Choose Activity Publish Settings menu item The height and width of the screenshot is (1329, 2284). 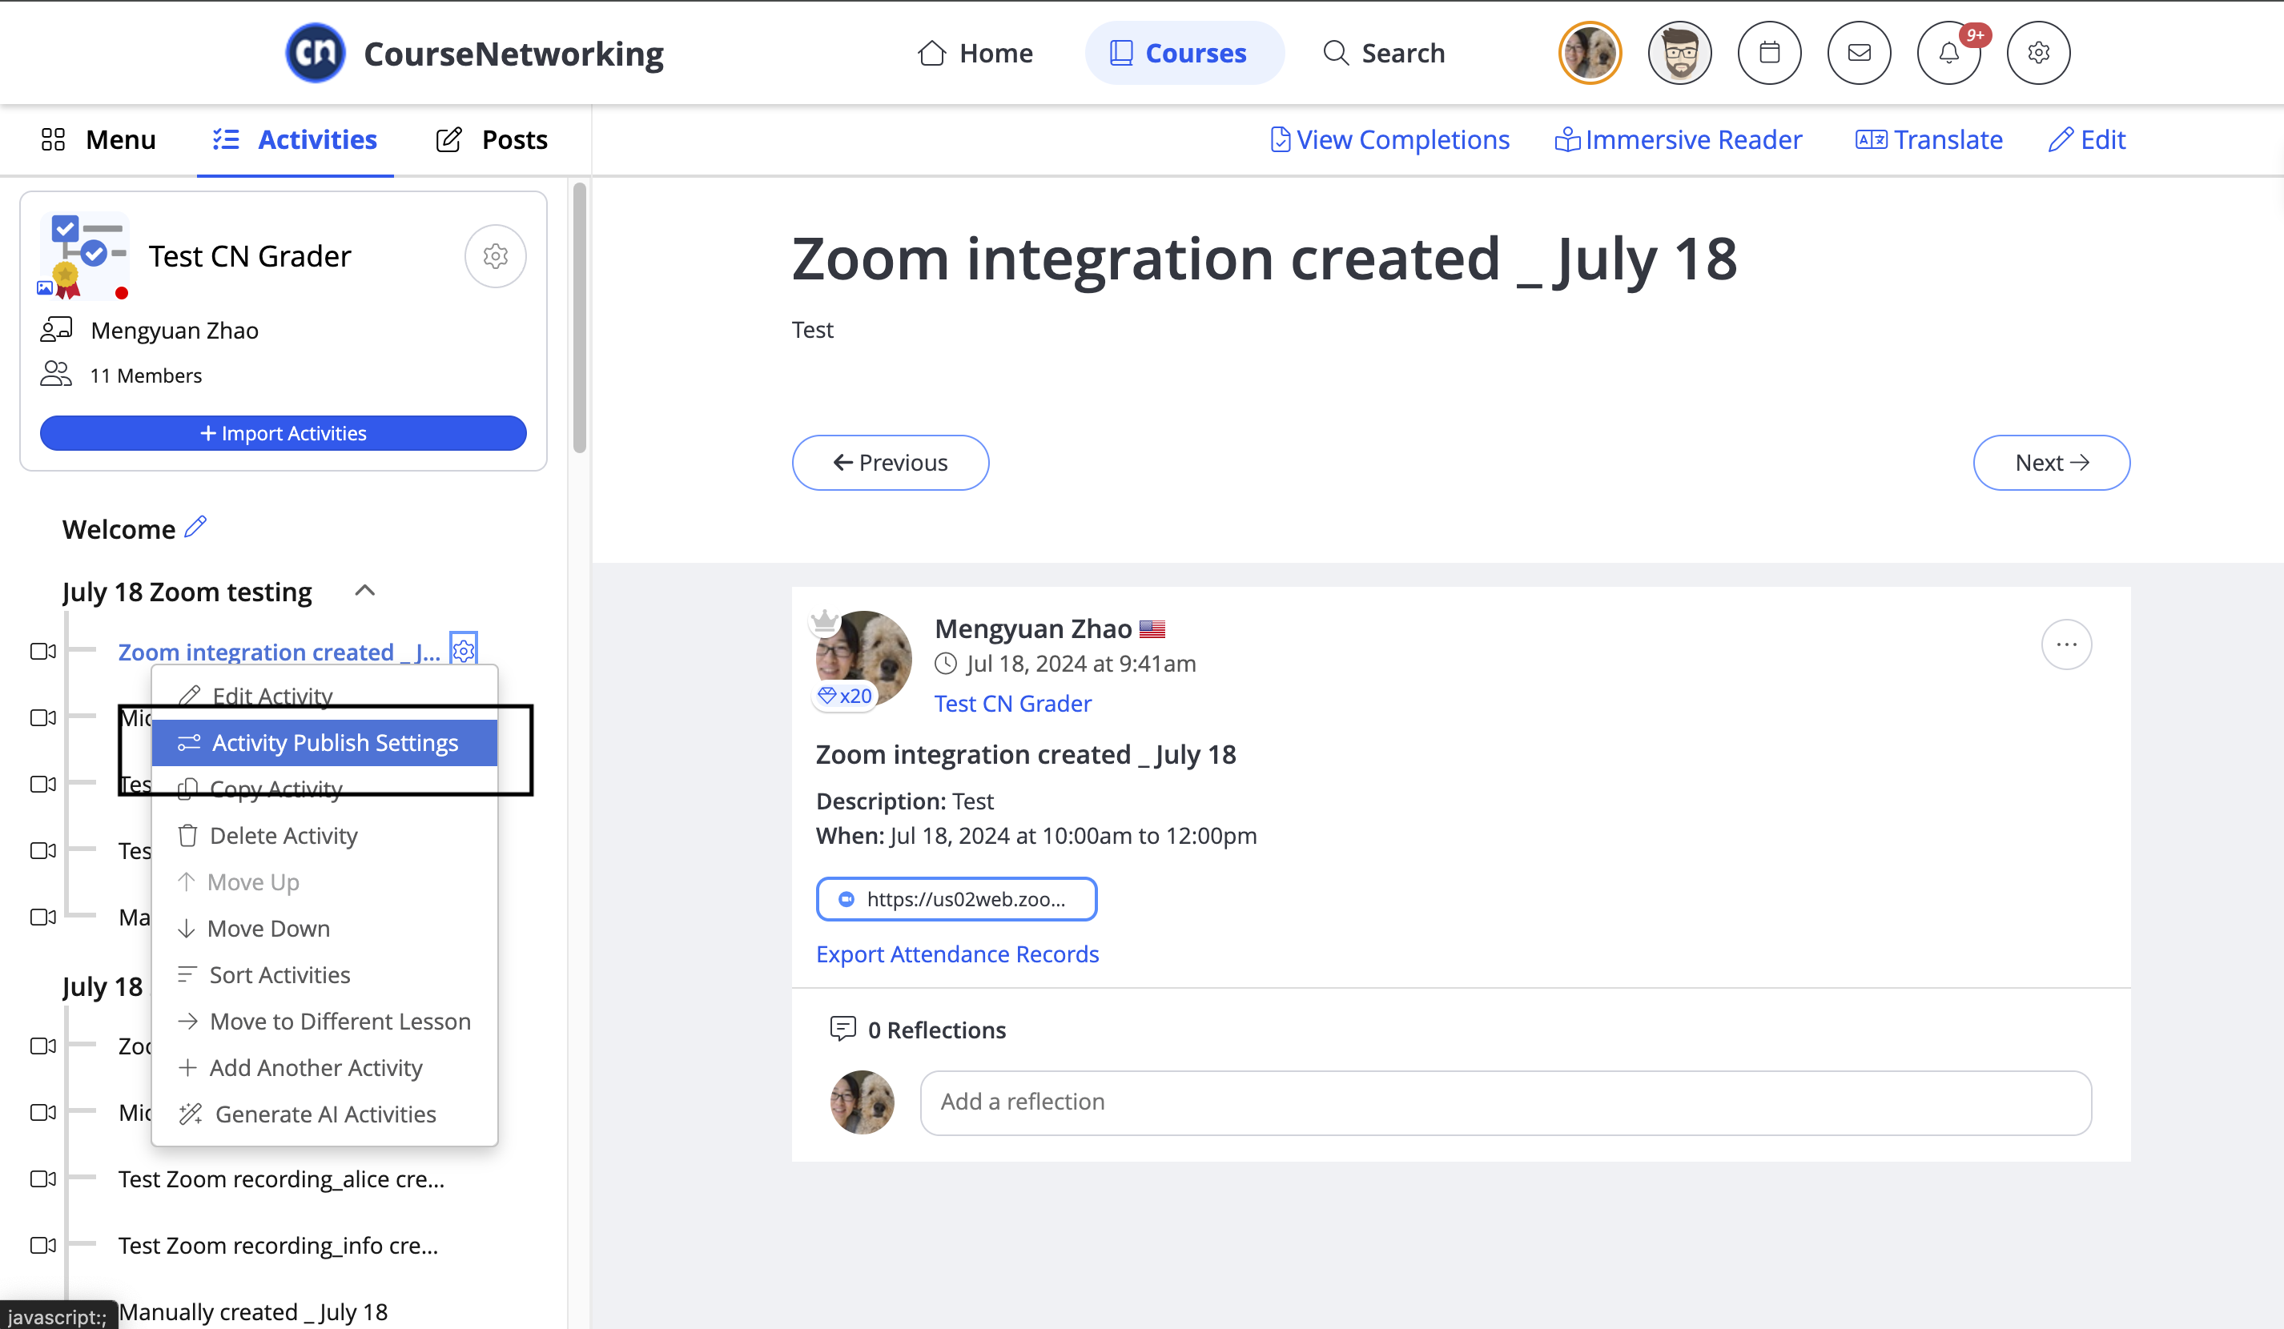click(324, 743)
